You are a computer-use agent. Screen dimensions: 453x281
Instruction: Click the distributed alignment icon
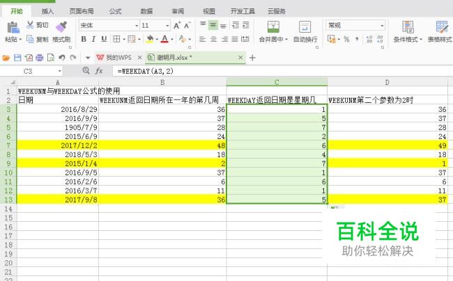[x=245, y=39]
